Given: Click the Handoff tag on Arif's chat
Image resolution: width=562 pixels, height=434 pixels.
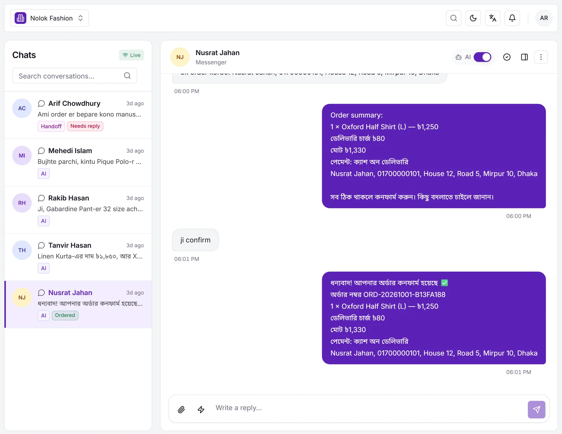Looking at the screenshot, I should (51, 126).
